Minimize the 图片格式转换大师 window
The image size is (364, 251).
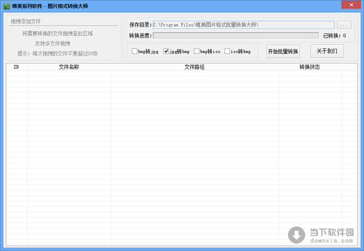click(x=320, y=5)
